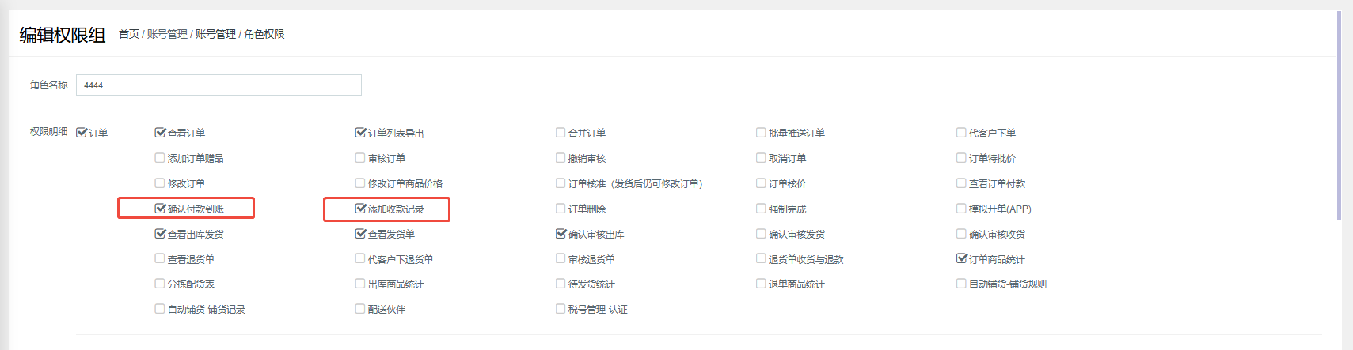Tick the 出库商品统计 checkbox

point(360,284)
